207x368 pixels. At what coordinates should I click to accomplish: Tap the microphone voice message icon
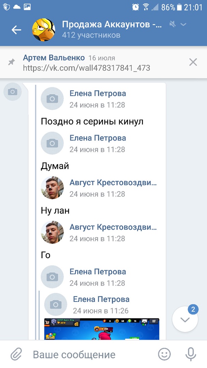coord(190,354)
